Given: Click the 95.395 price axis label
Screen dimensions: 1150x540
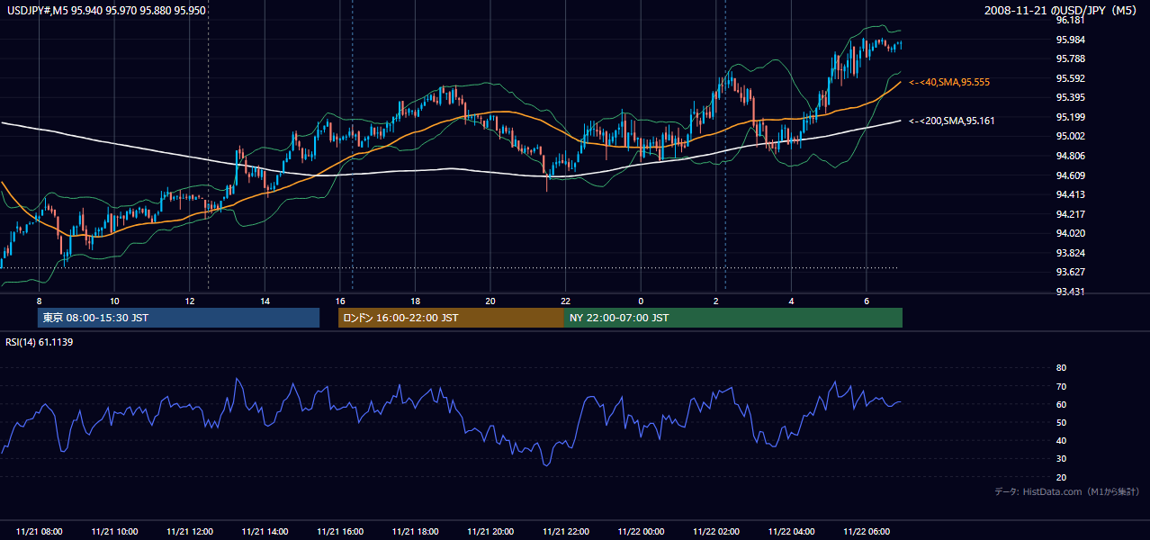Looking at the screenshot, I should click(1070, 98).
